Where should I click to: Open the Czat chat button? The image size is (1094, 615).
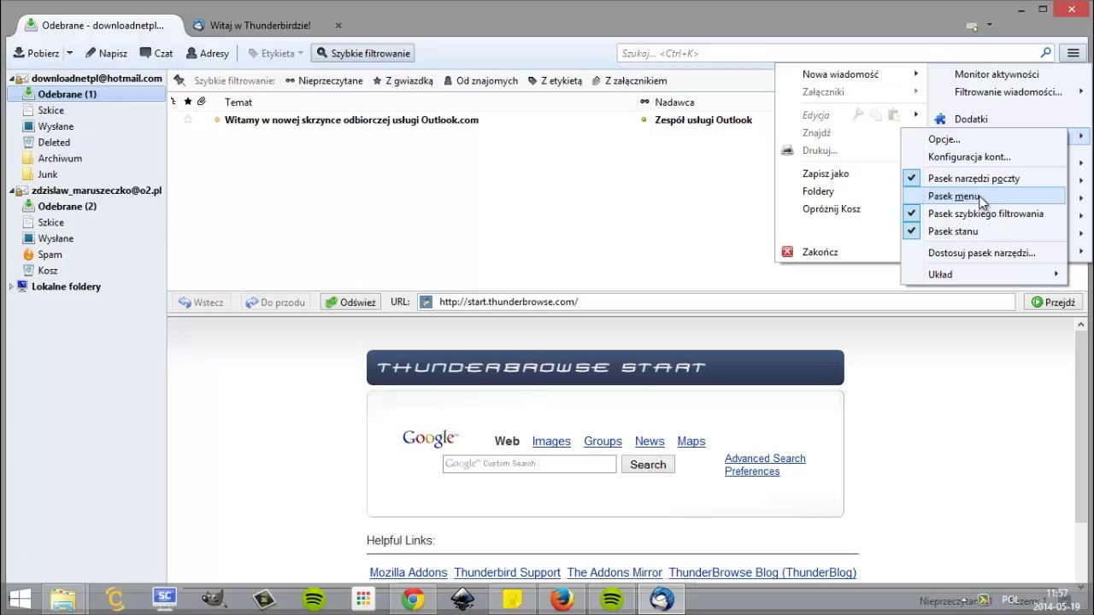click(156, 53)
